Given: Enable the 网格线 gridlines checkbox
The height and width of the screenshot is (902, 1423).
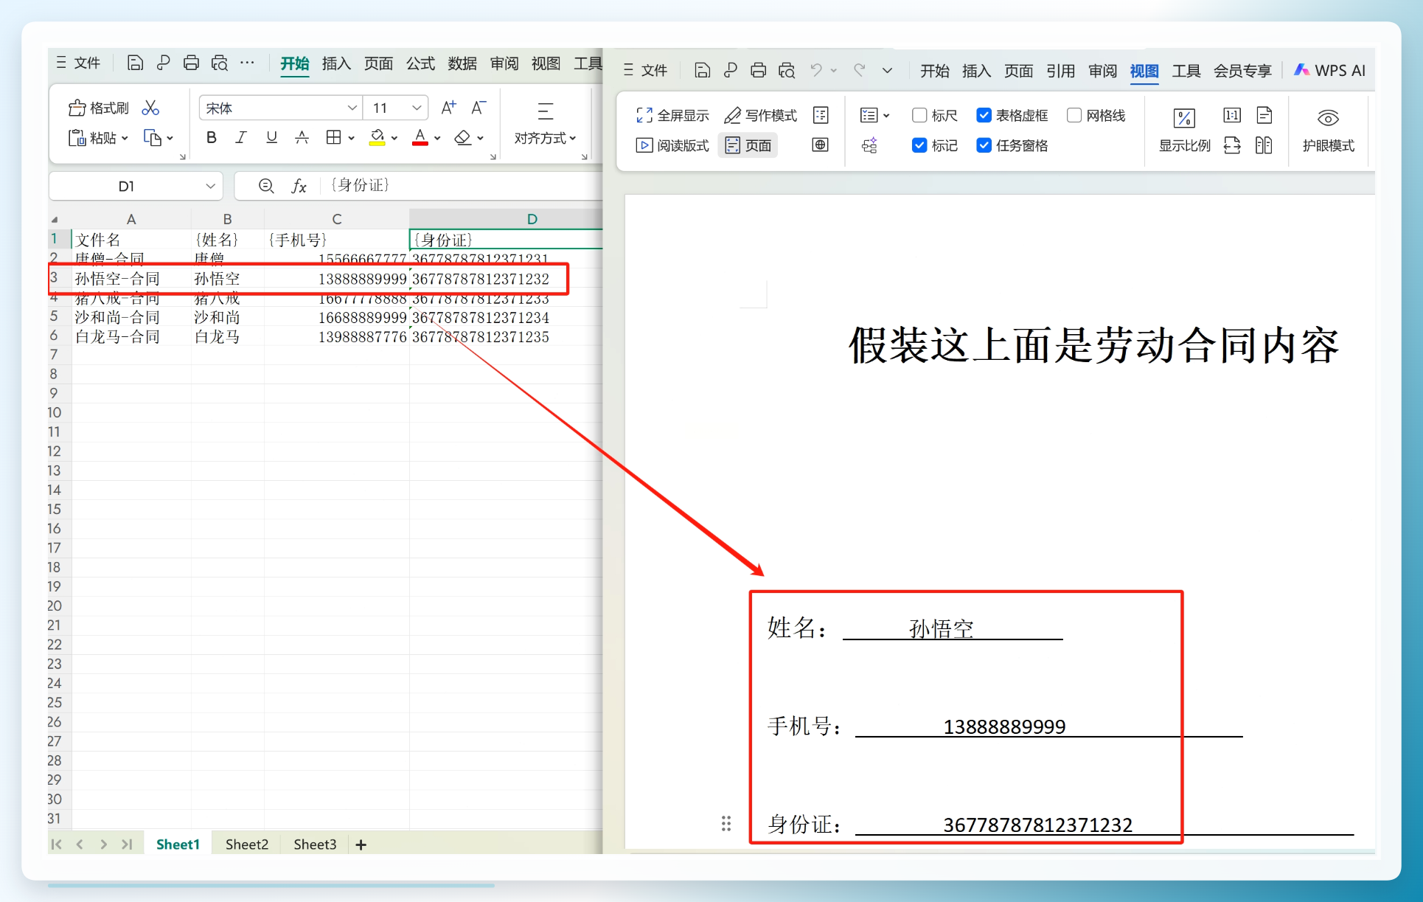Looking at the screenshot, I should (1074, 115).
